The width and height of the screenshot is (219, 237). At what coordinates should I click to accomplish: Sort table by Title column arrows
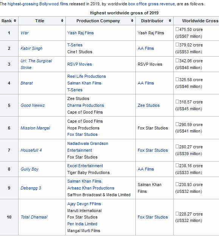[62, 21]
